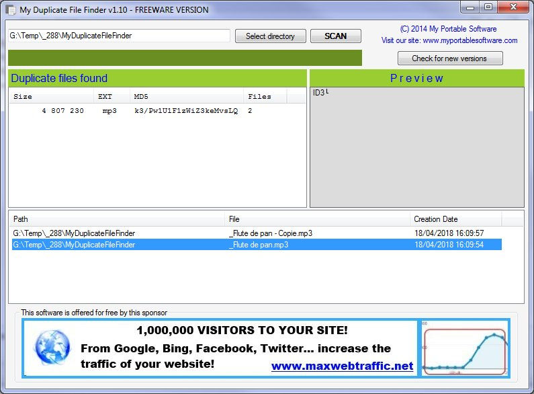The height and width of the screenshot is (394, 534).
Task: Check for new versions
Action: (450, 58)
